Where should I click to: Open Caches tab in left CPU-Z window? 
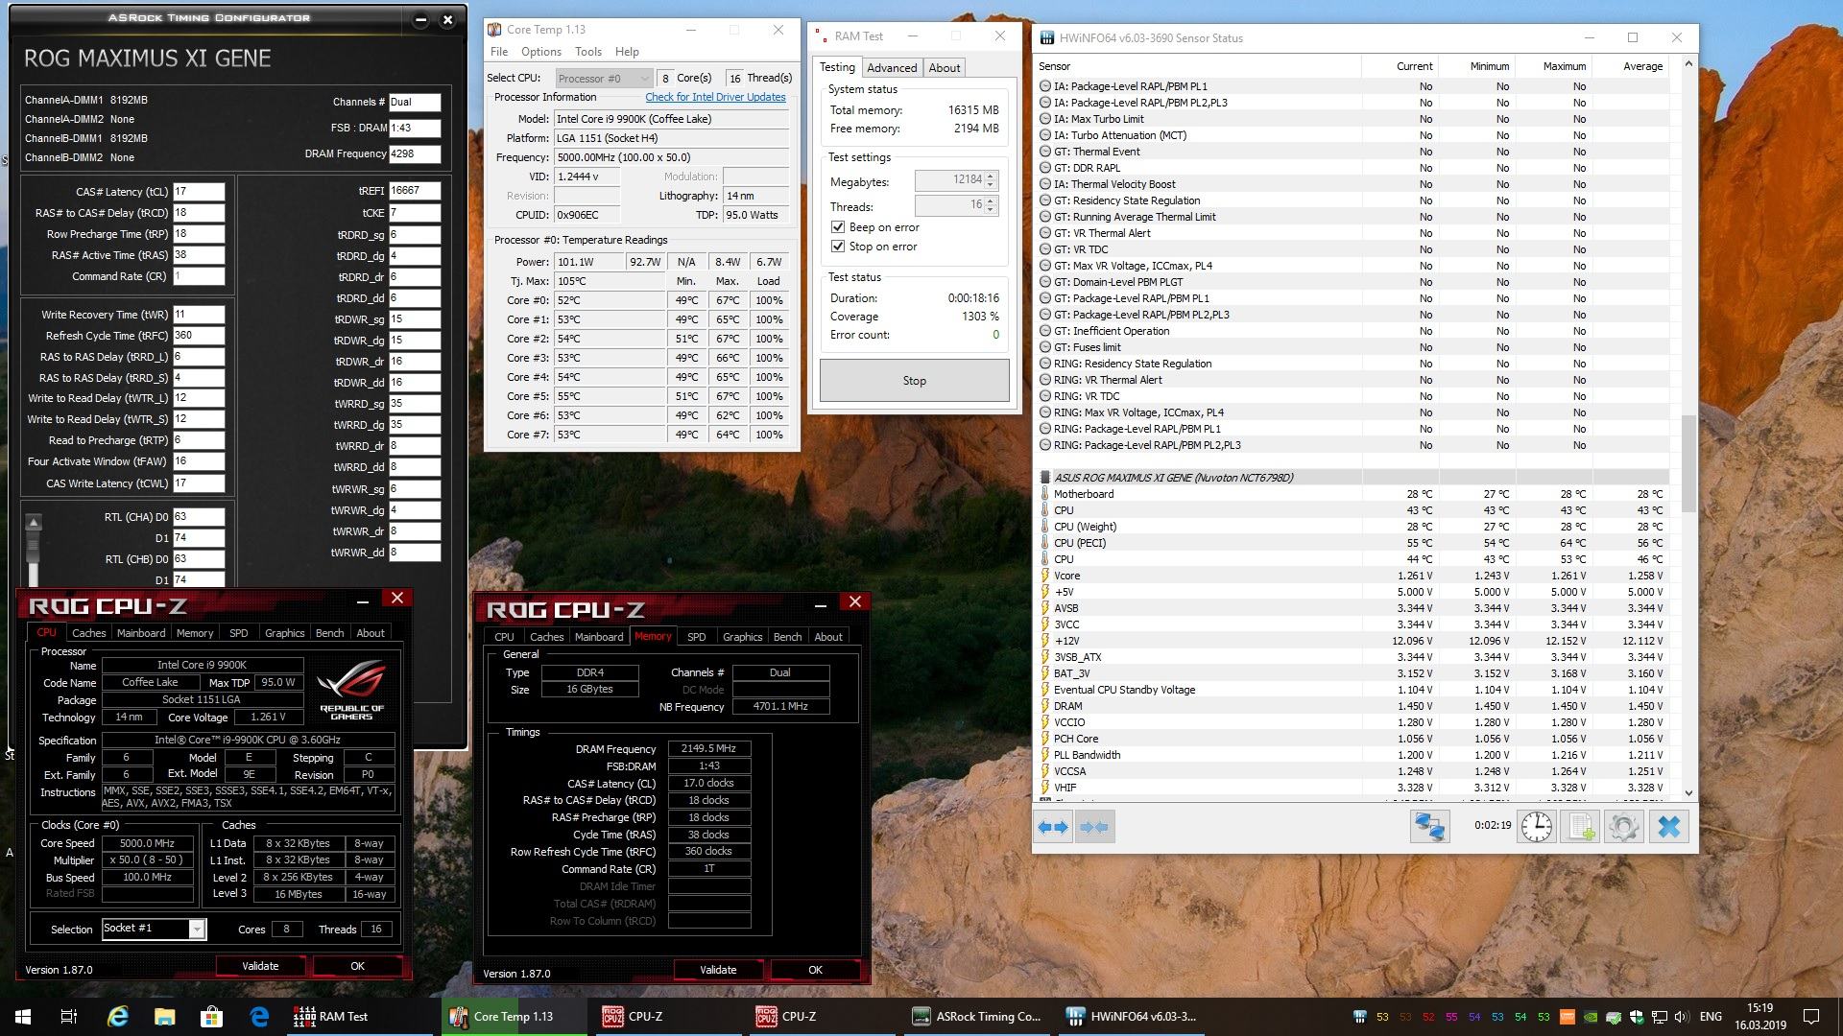89,633
